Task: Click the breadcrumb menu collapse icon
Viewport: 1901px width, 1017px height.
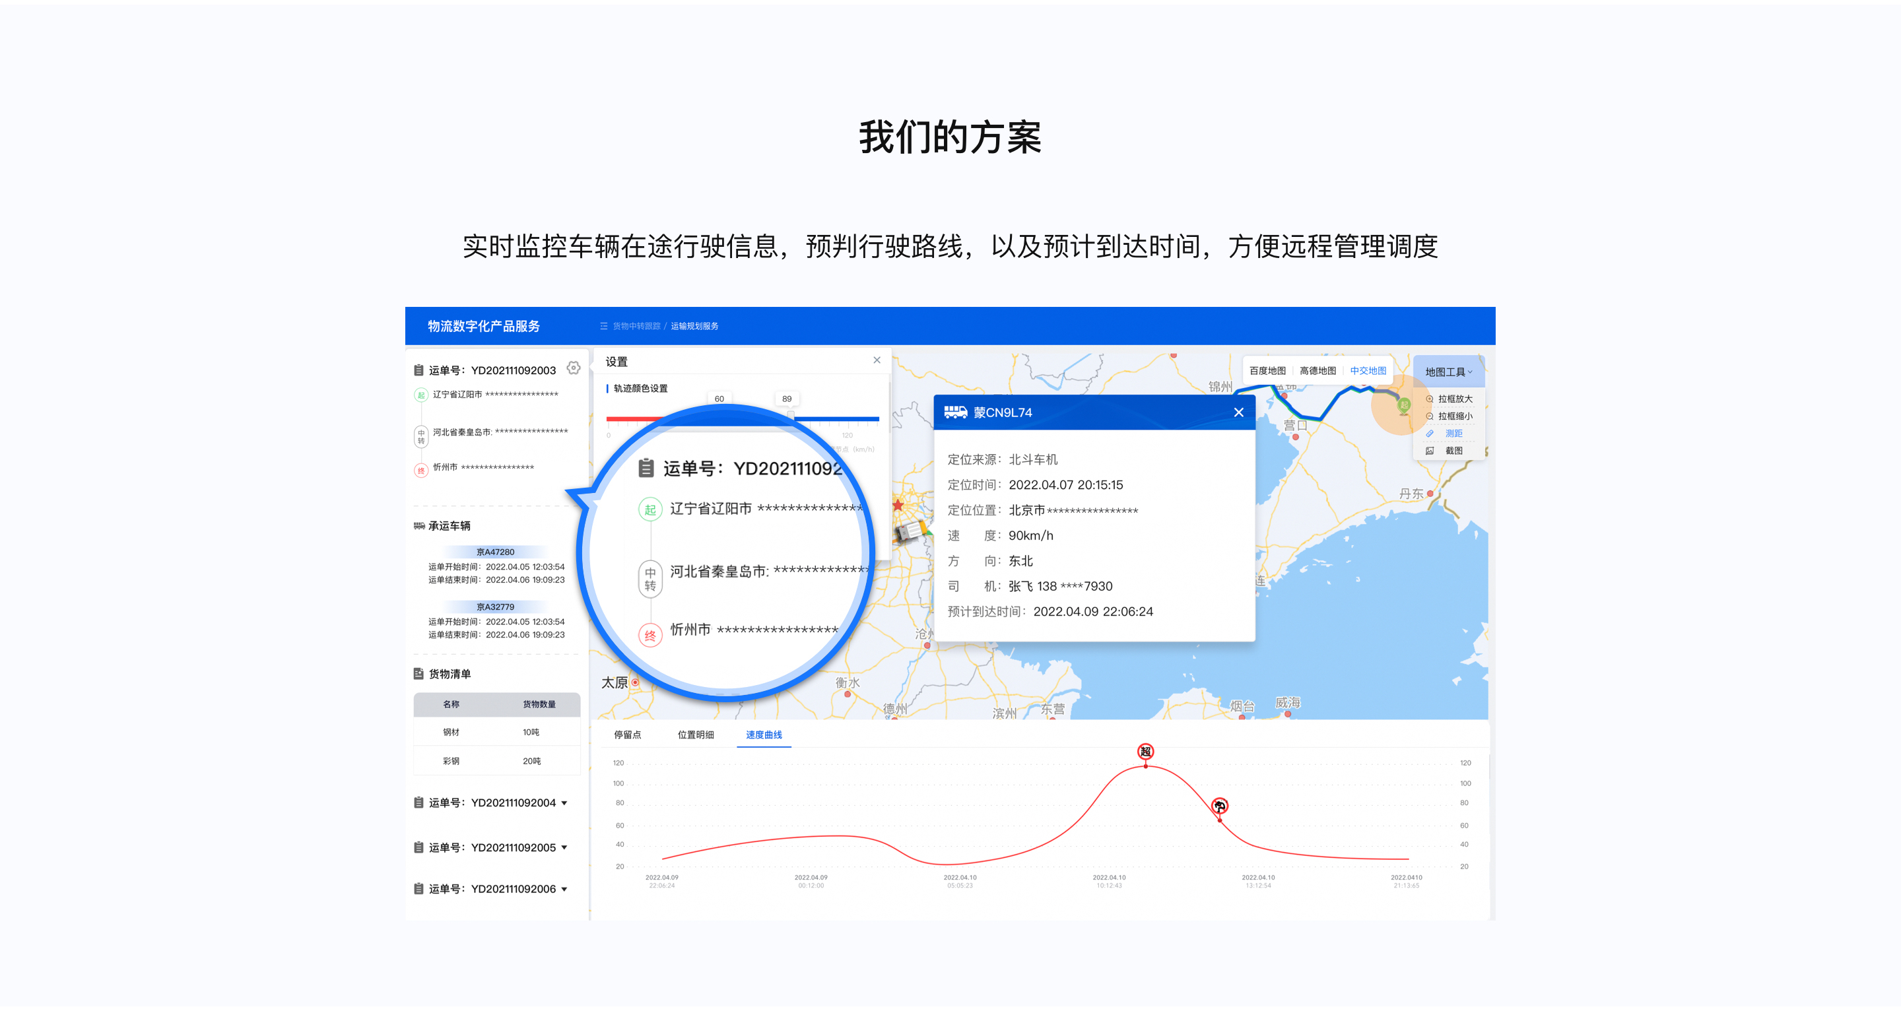Action: click(x=604, y=326)
